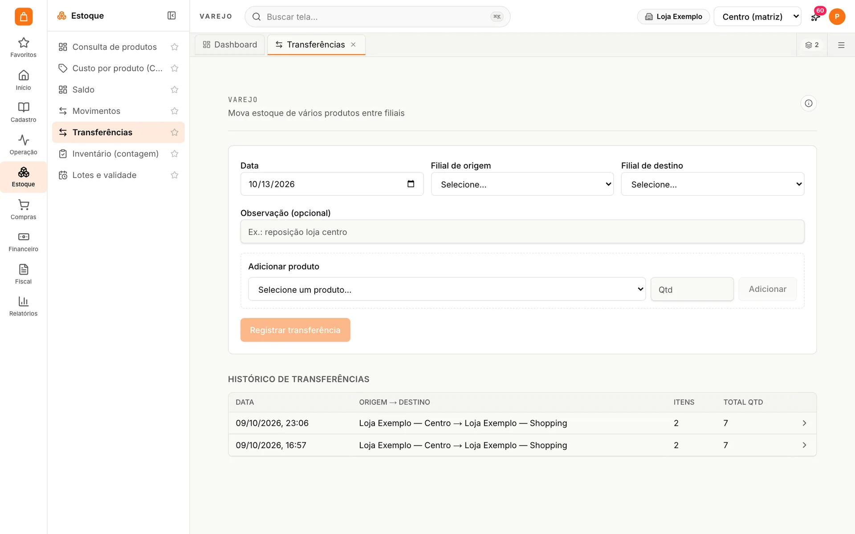Go to Início in the left rail

click(23, 80)
